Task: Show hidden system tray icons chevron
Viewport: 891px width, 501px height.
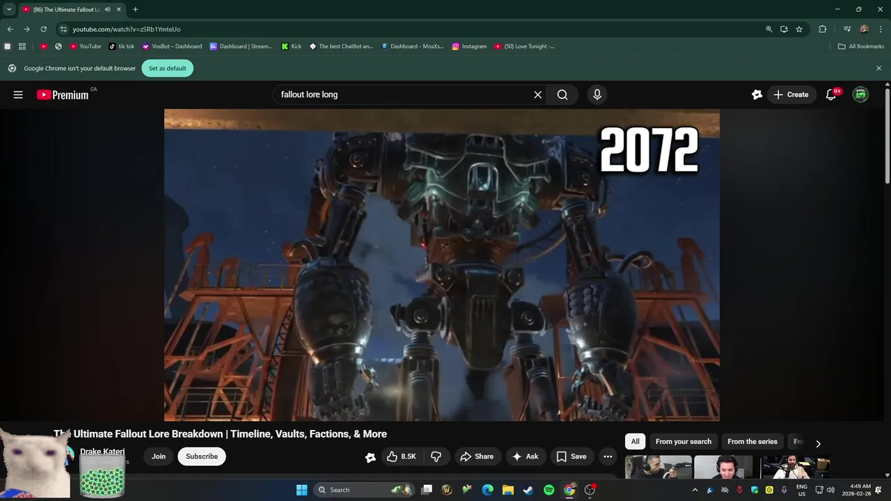Action: pyautogui.click(x=694, y=490)
